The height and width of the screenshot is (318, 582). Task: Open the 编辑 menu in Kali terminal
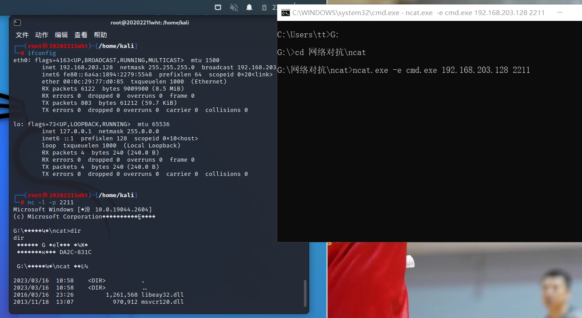click(x=61, y=35)
